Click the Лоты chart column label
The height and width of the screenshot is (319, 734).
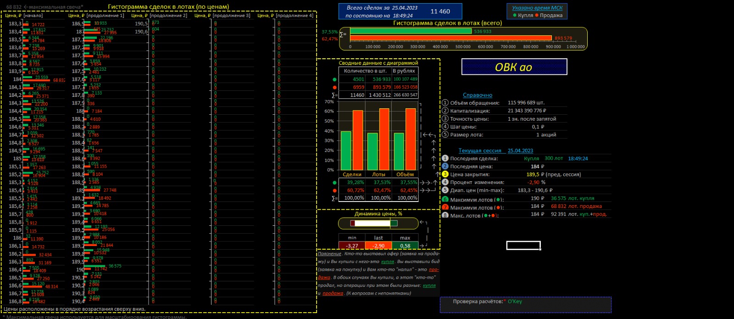pos(378,174)
